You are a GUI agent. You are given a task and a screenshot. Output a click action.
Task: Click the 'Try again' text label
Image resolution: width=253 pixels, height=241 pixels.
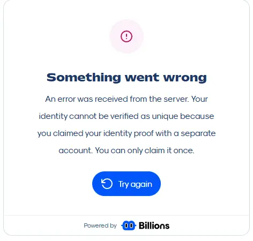pos(135,184)
